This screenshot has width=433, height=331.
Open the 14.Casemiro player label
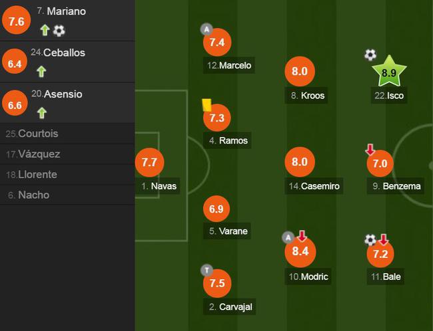(x=314, y=186)
